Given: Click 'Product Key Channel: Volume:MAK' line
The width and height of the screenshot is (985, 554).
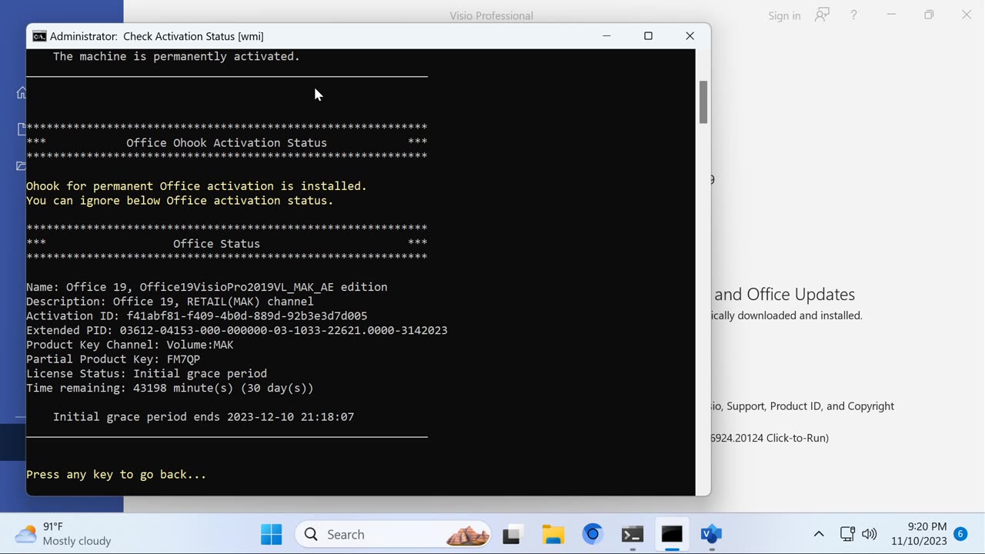Looking at the screenshot, I should point(129,345).
